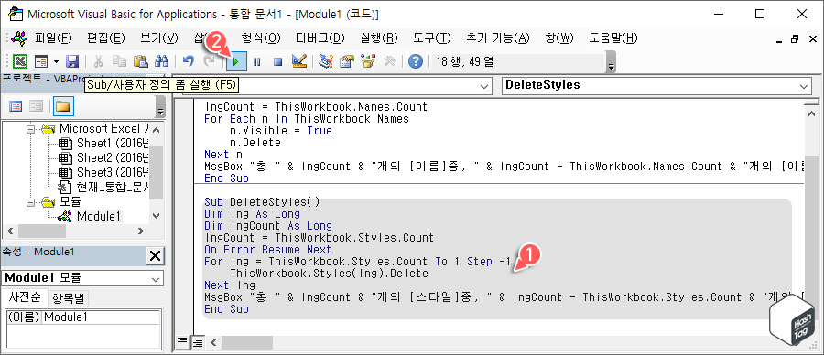Open the VBA icon in menu bar
This screenshot has width=824, height=355.
(19, 38)
